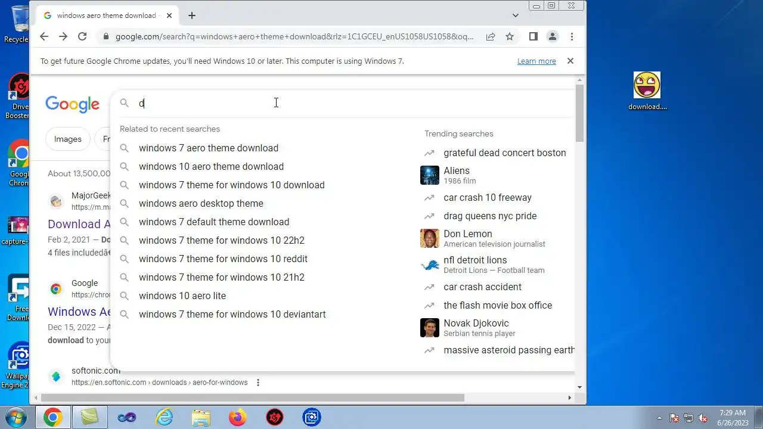Share this page using the address bar share icon
763x429 pixels.
491,36
